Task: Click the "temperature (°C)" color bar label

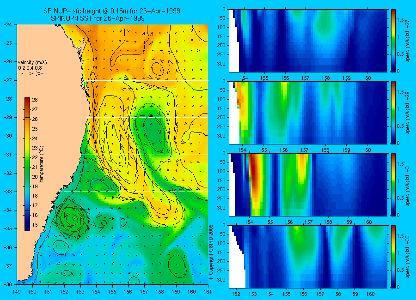Action: tap(41, 163)
